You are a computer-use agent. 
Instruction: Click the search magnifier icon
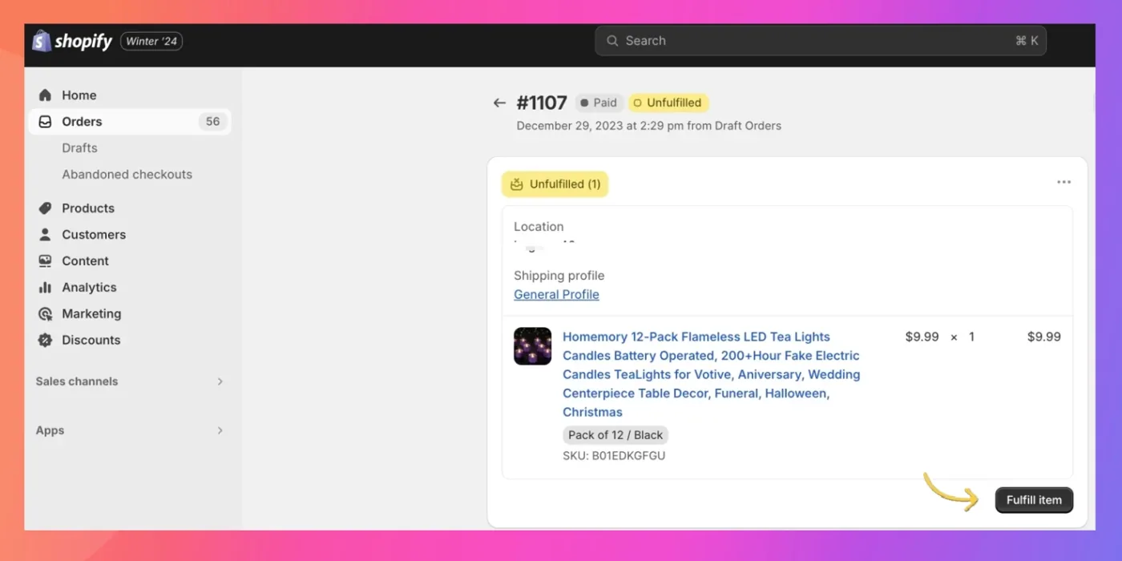tap(612, 41)
